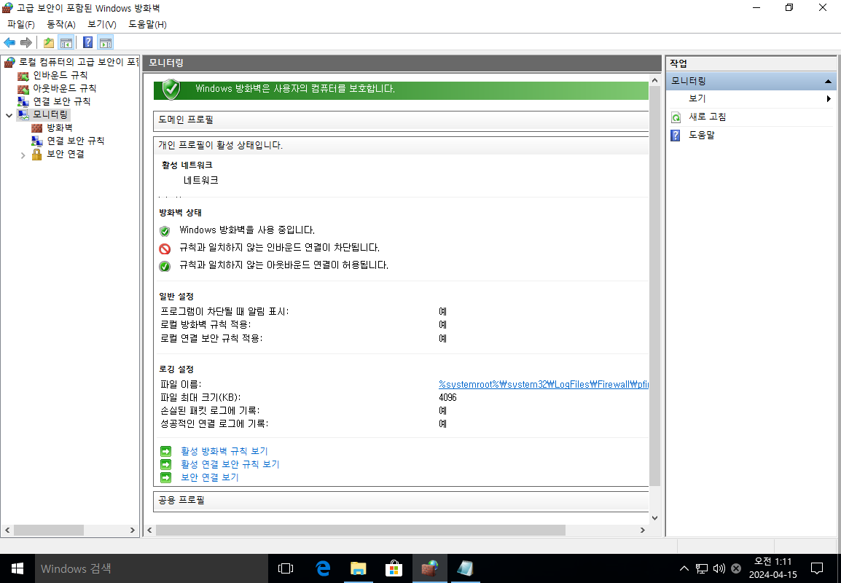Open the 보기(V) menu
The image size is (841, 583).
(102, 25)
